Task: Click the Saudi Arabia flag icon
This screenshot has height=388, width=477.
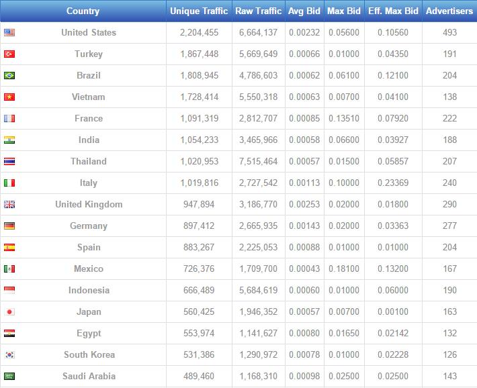Action: (x=9, y=376)
